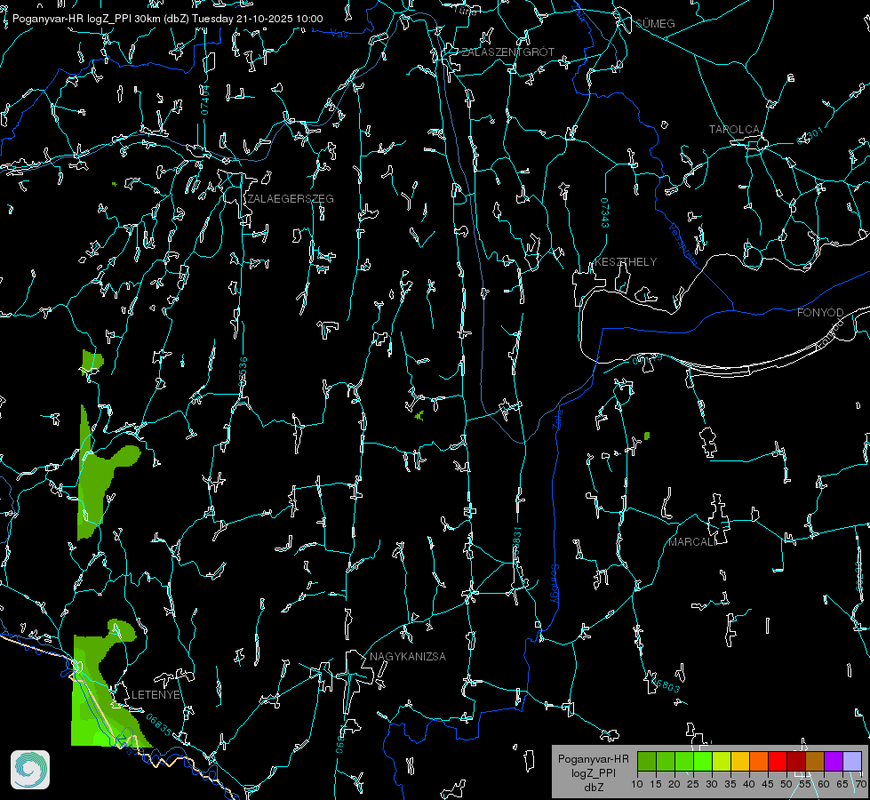Click the swirl logo icon
Image resolution: width=870 pixels, height=800 pixels.
click(x=30, y=770)
